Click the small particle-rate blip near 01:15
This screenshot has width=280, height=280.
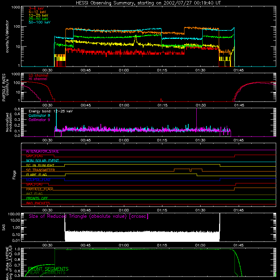(x=161, y=100)
